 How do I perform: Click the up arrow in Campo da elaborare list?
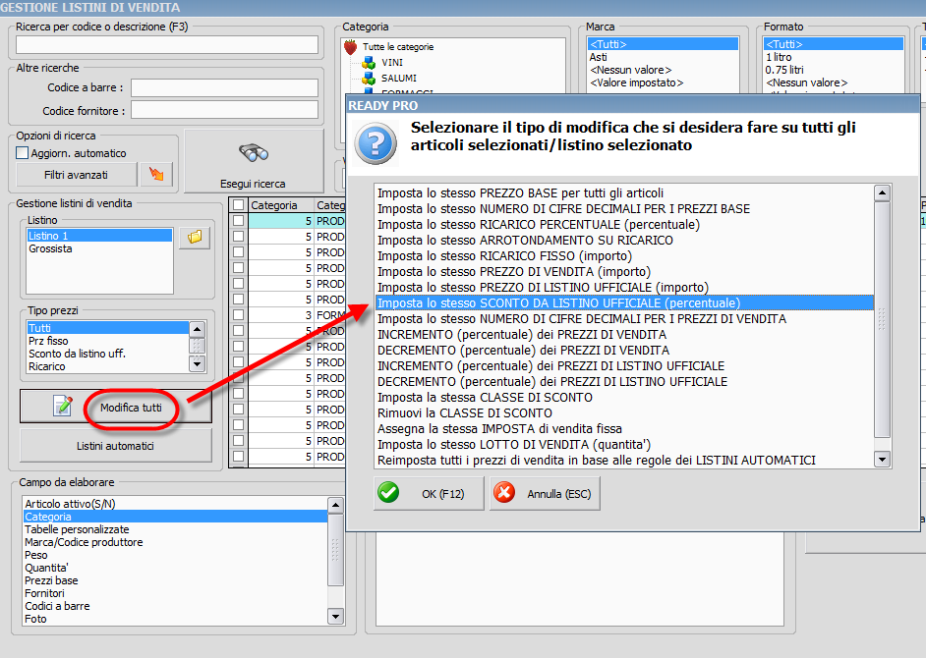click(335, 505)
